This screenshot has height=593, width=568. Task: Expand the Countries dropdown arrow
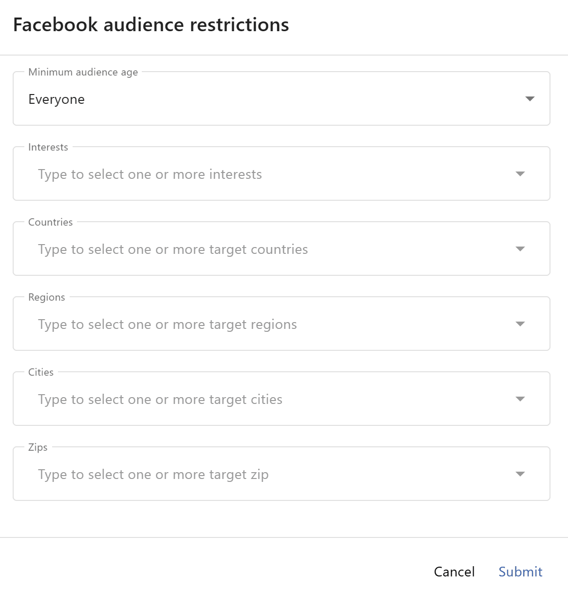(x=520, y=249)
